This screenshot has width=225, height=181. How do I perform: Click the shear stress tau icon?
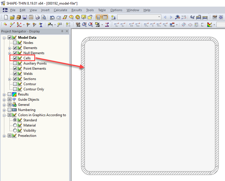pyautogui.click(x=153, y=25)
